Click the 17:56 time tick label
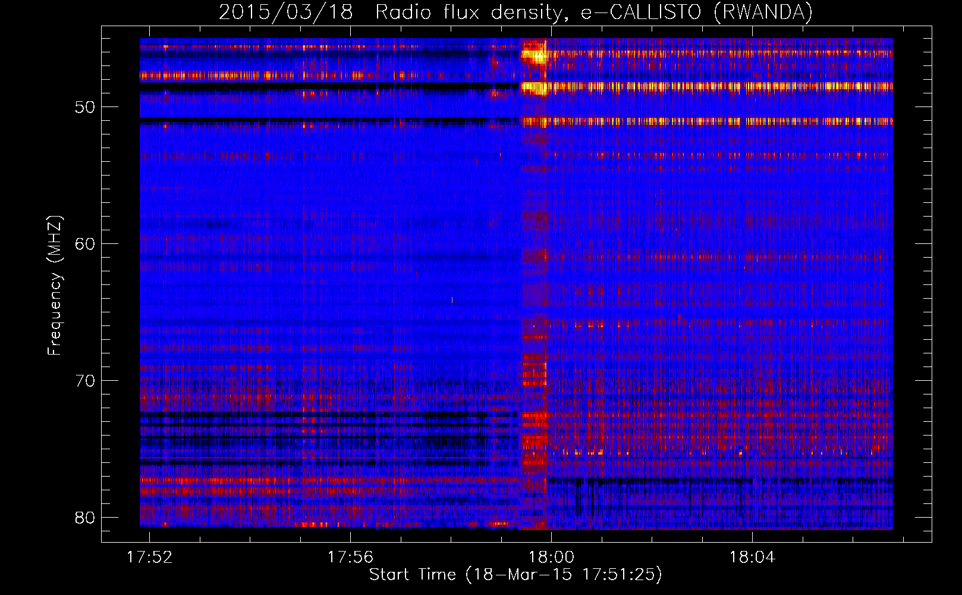Image resolution: width=962 pixels, height=595 pixels. click(351, 558)
